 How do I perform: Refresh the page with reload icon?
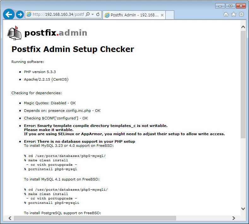[x=98, y=14]
